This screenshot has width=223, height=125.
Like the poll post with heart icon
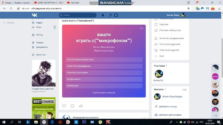point(64,106)
